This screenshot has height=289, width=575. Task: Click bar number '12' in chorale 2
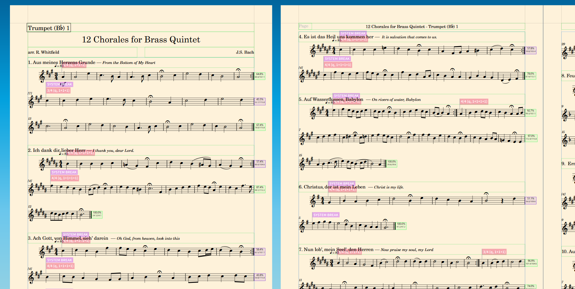(x=29, y=206)
